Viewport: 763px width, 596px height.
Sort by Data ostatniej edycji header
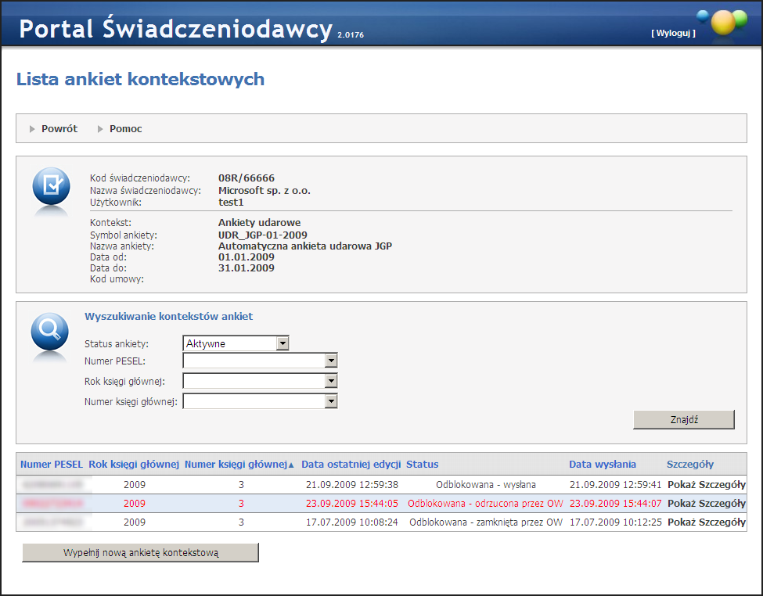[351, 464]
